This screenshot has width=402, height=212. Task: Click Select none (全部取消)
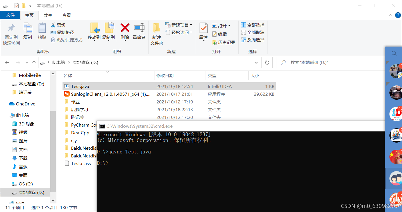[253, 32]
